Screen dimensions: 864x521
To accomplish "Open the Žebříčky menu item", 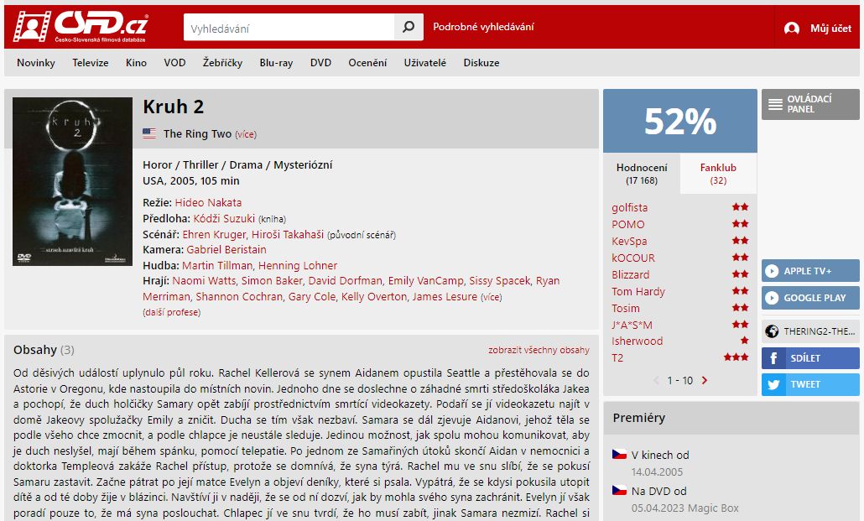I will tap(222, 63).
